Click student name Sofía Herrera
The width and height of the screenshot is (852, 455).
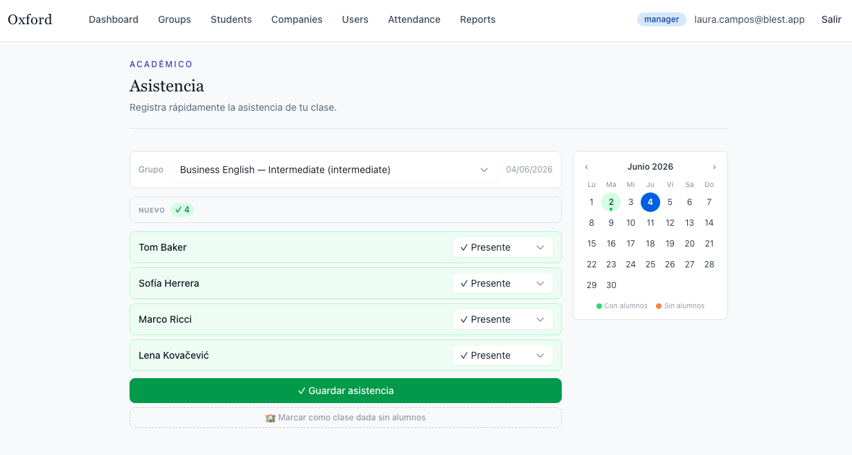[169, 283]
